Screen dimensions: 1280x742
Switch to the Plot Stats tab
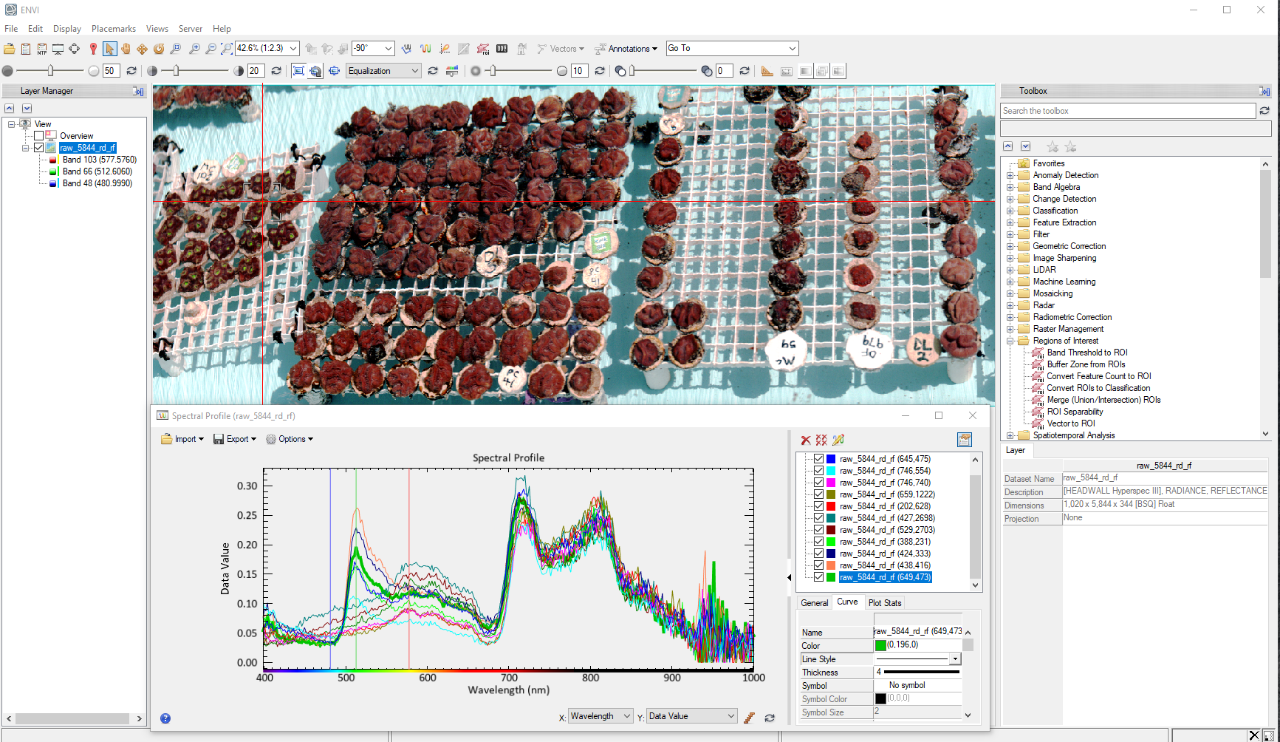click(x=884, y=603)
